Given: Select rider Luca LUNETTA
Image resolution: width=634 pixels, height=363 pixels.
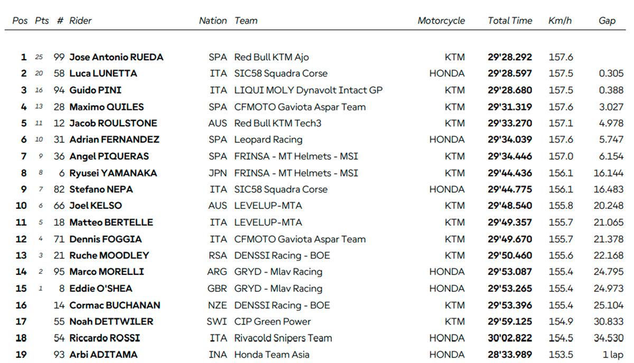Looking at the screenshot, I should [103, 73].
